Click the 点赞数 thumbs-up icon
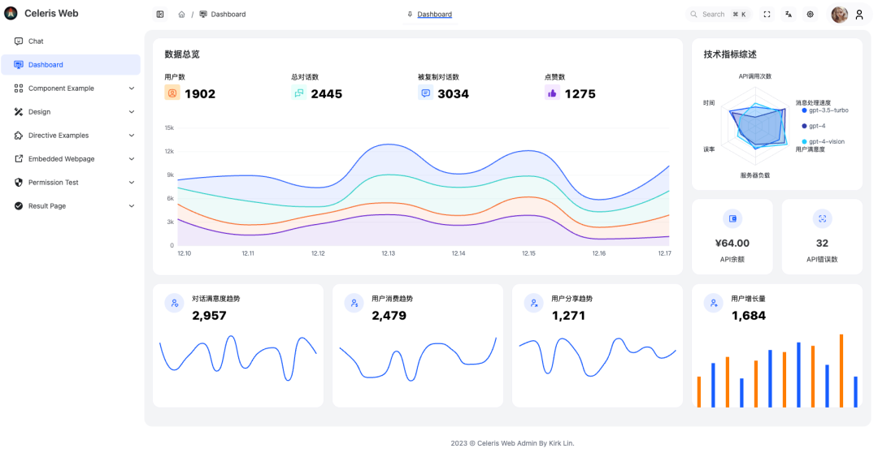 pyautogui.click(x=552, y=93)
